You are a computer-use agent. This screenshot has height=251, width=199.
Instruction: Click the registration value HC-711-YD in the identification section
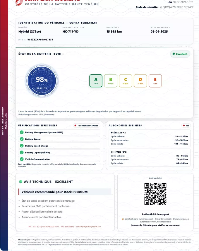pyautogui.click(x=71, y=31)
